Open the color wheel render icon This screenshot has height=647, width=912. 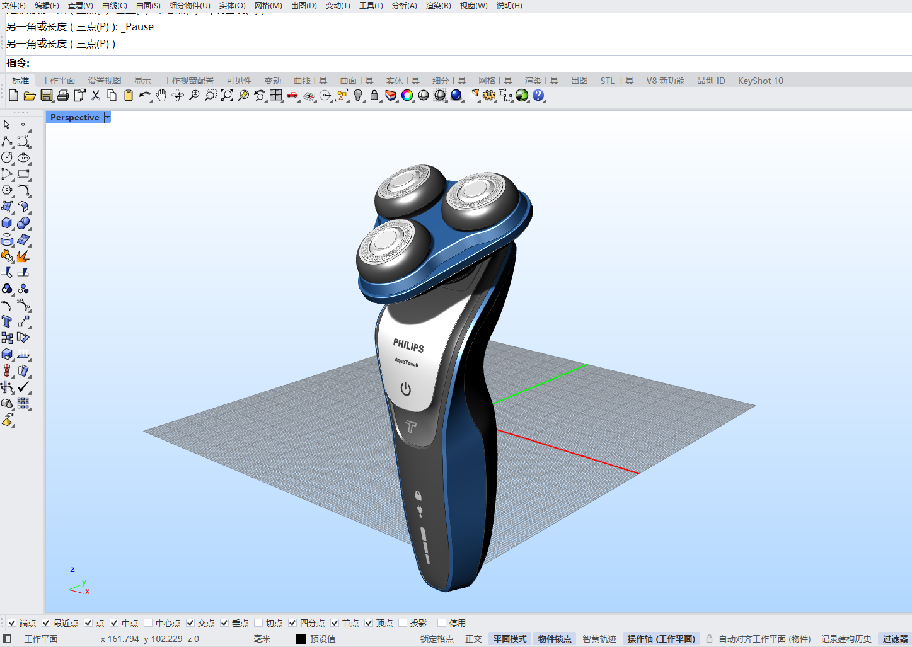coord(407,96)
